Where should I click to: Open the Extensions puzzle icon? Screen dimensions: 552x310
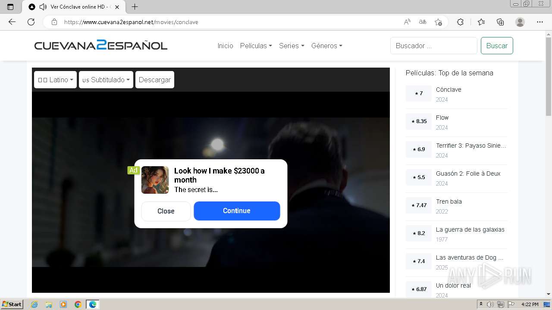click(x=460, y=22)
